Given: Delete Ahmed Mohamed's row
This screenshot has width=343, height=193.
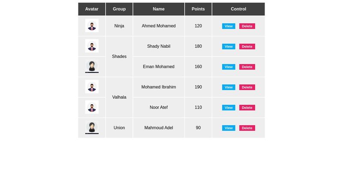Looking at the screenshot, I should 247,26.
